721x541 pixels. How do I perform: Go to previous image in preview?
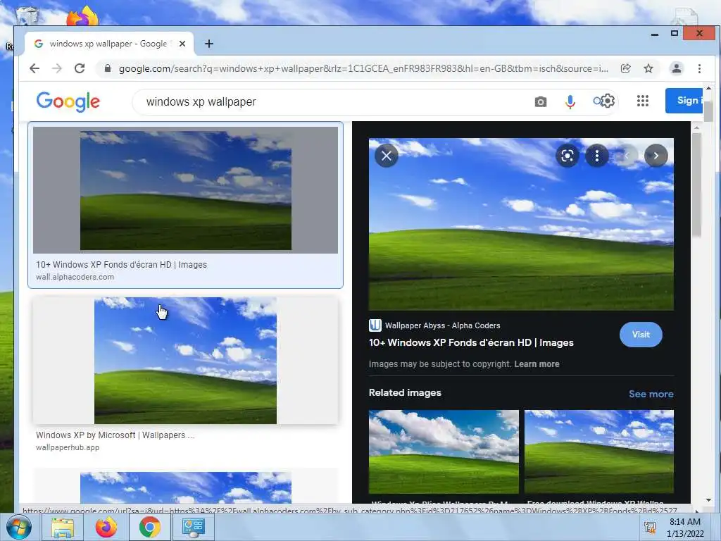(x=626, y=156)
